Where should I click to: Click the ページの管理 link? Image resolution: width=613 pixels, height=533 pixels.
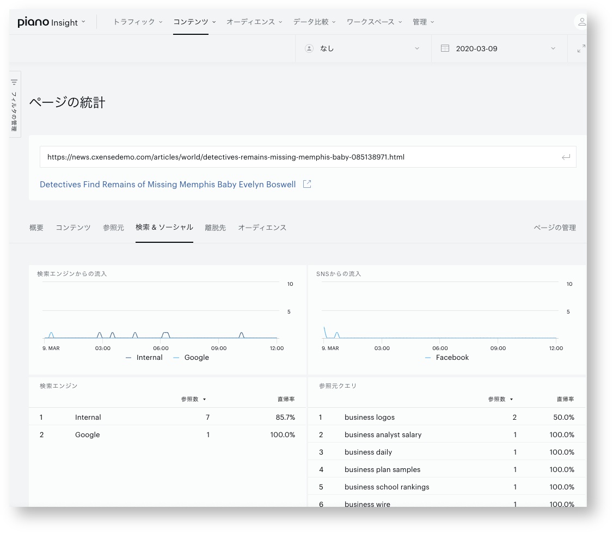tap(555, 228)
